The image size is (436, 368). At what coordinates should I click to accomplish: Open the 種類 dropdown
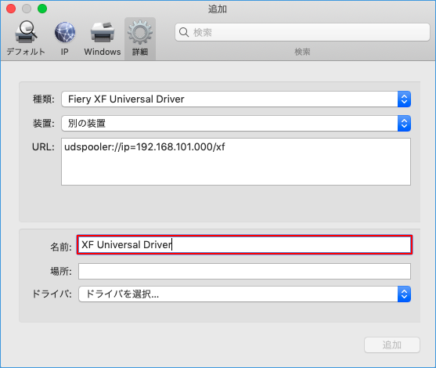coord(236,99)
